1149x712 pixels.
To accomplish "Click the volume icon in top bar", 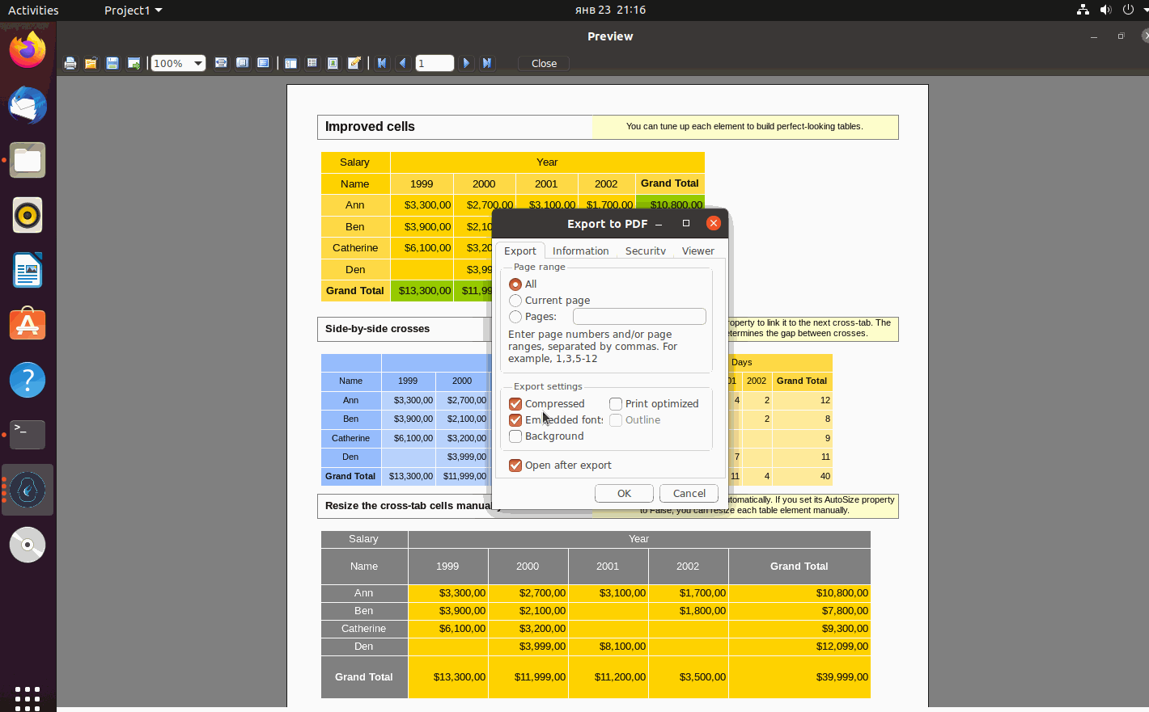I will pos(1105,10).
